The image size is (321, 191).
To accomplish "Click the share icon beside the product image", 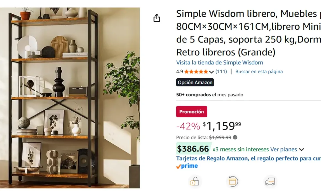I will [x=157, y=18].
